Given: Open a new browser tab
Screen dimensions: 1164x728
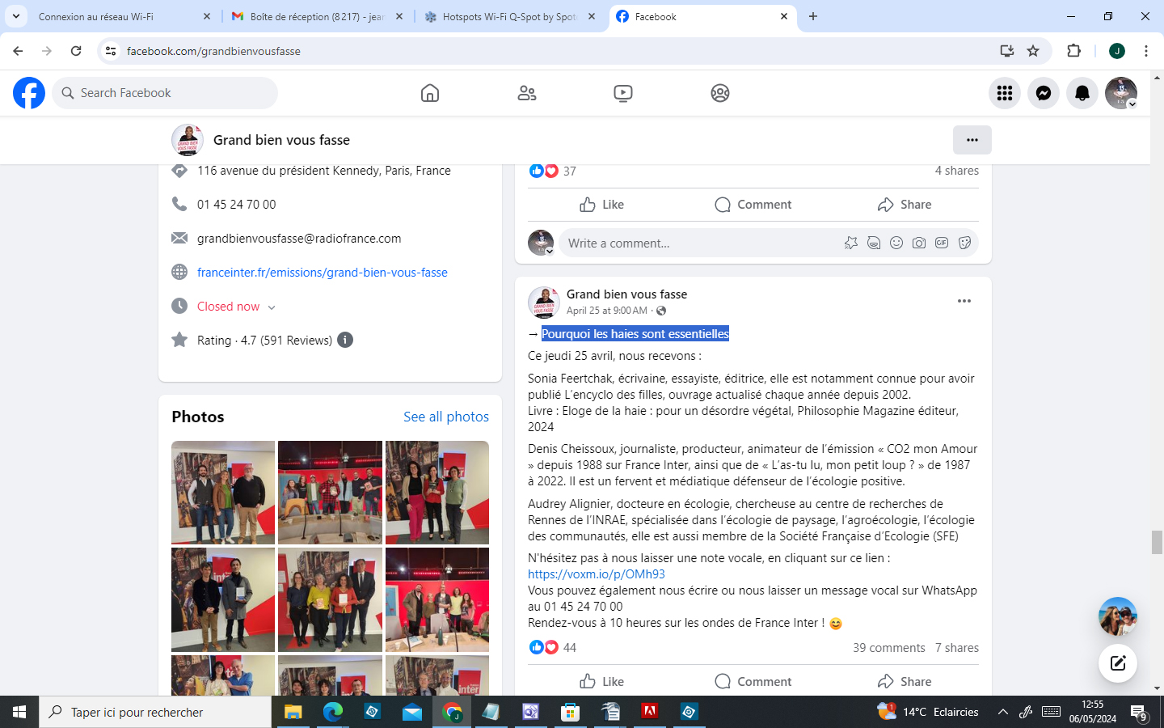Looking at the screenshot, I should (x=813, y=16).
